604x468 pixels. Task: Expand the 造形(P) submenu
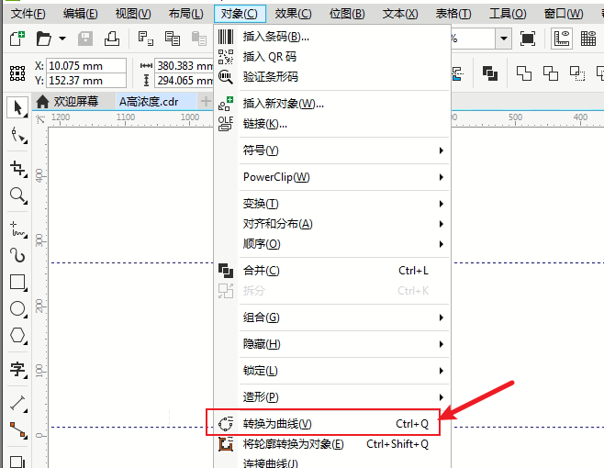pyautogui.click(x=332, y=397)
